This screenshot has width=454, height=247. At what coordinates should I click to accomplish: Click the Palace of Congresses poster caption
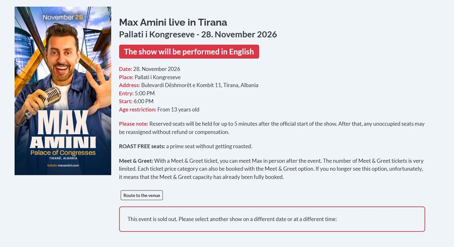coord(63,152)
